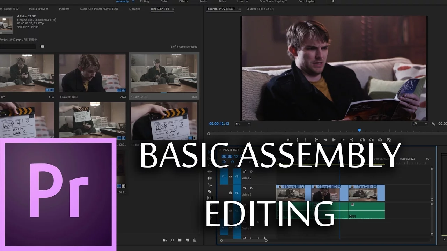Click the Play button in Program monitor
This screenshot has width=447, height=251.
click(334, 140)
